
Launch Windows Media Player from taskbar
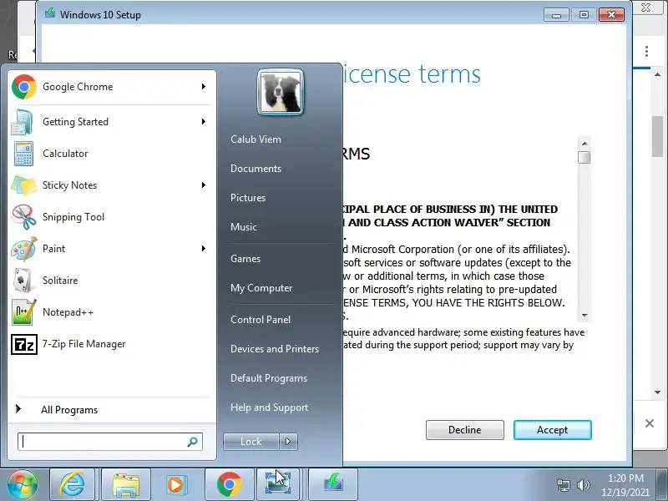[x=176, y=484]
